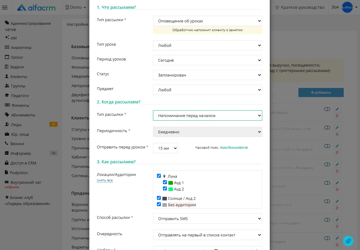Click the ИИ sparkle icon
The image size is (360, 250).
[x=7, y=37]
